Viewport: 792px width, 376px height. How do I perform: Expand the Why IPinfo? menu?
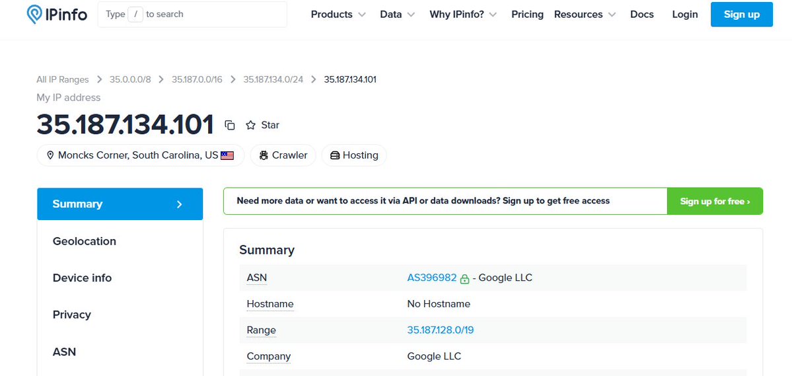pyautogui.click(x=463, y=15)
